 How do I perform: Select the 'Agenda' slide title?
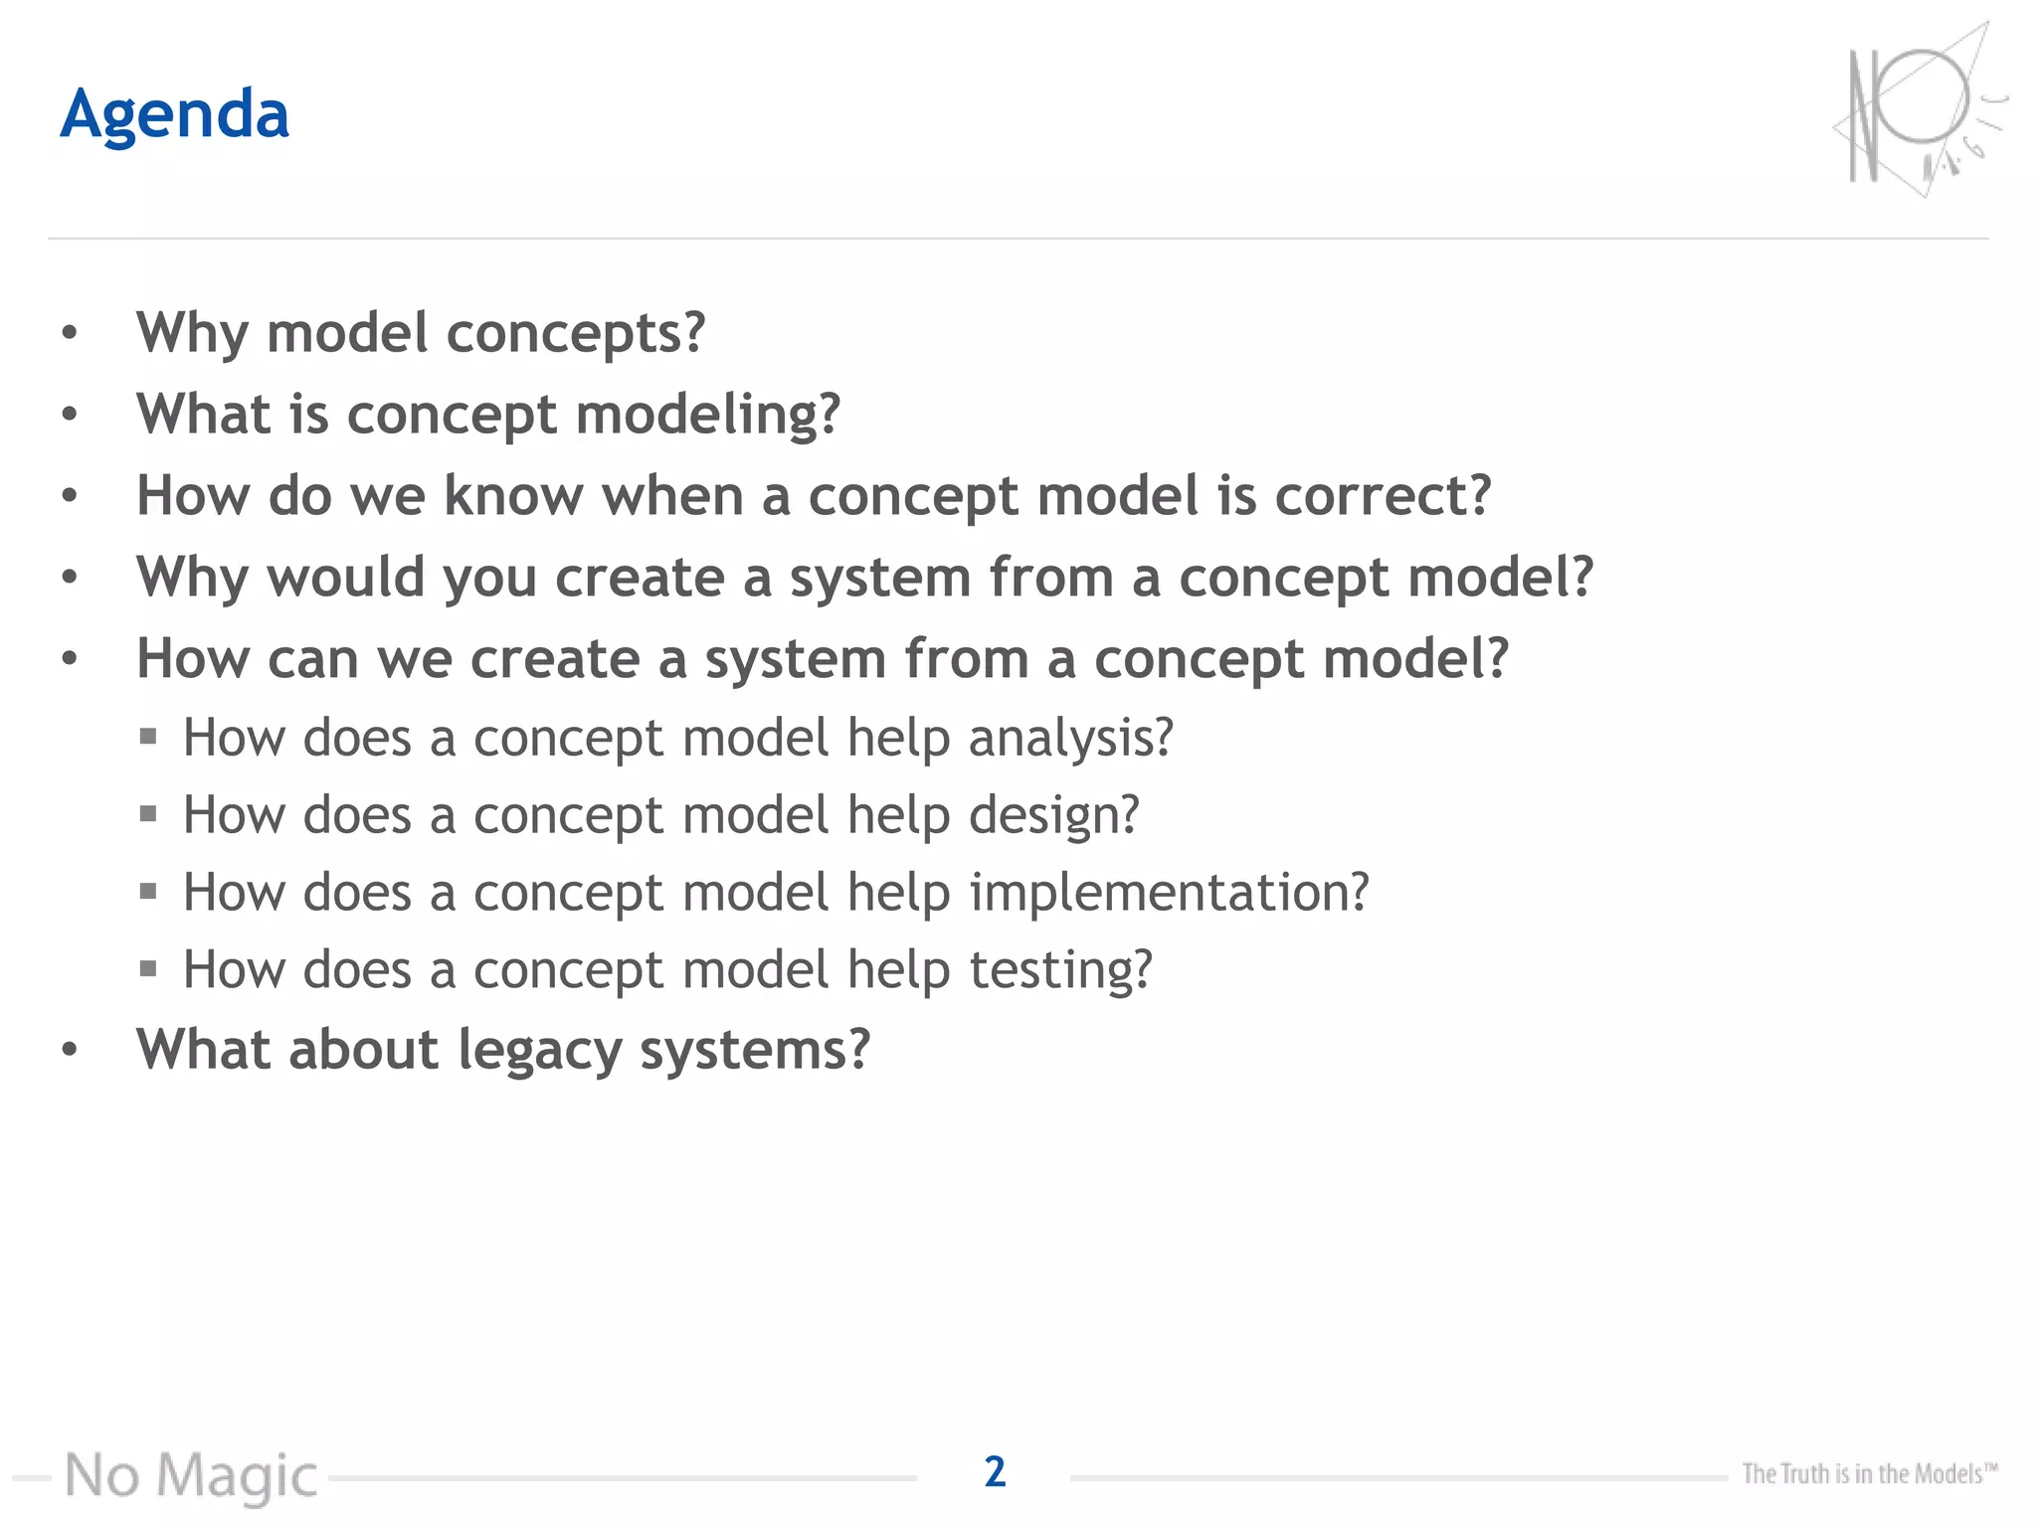tap(175, 113)
